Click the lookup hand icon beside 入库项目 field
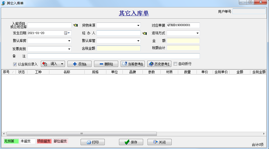 coord(75,25)
